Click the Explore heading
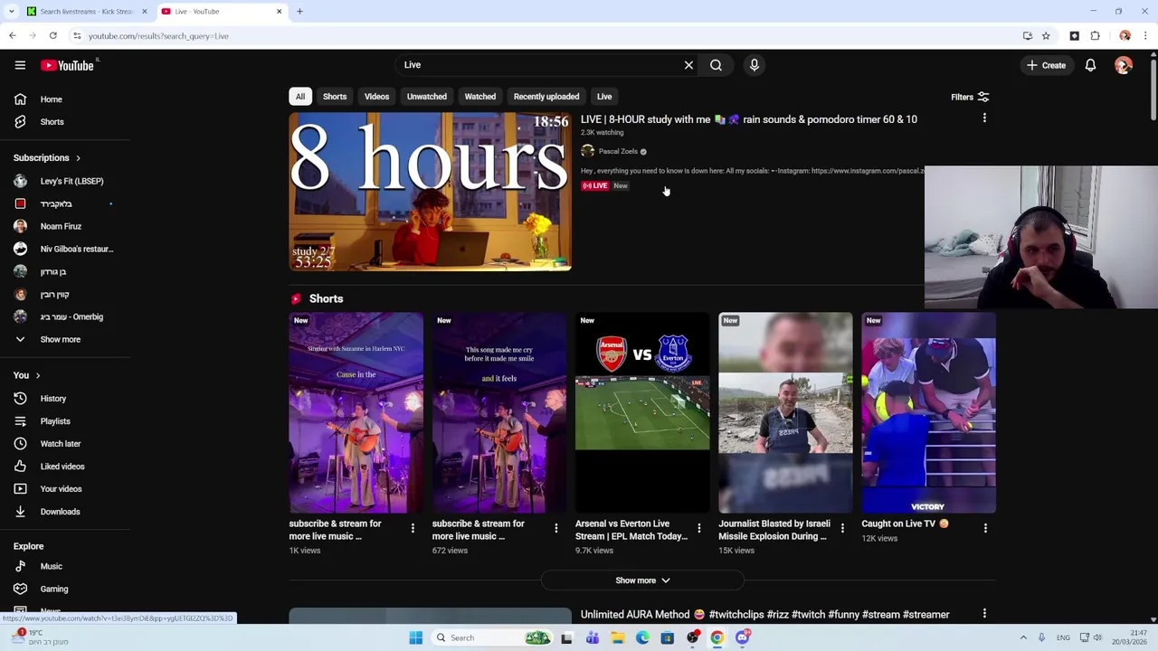1158x651 pixels. [28, 546]
